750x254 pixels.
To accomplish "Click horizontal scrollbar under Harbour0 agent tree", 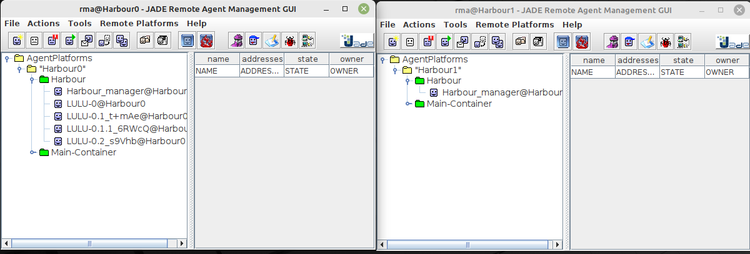I will coord(94,243).
